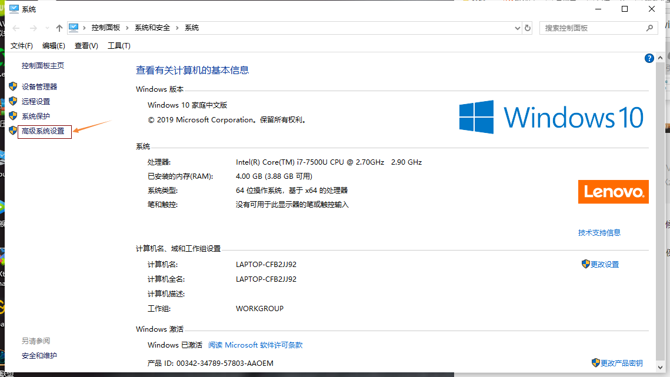The width and height of the screenshot is (670, 377).
Task: Open the 工具(T) menu
Action: point(119,46)
